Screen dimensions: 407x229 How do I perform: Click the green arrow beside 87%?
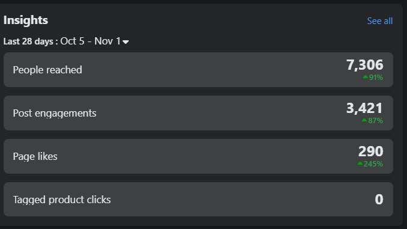coord(364,120)
